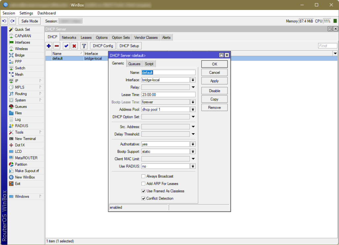339x245 pixels.
Task: Click the CPU usage indicator bar
Action: pyautogui.click(x=335, y=21)
